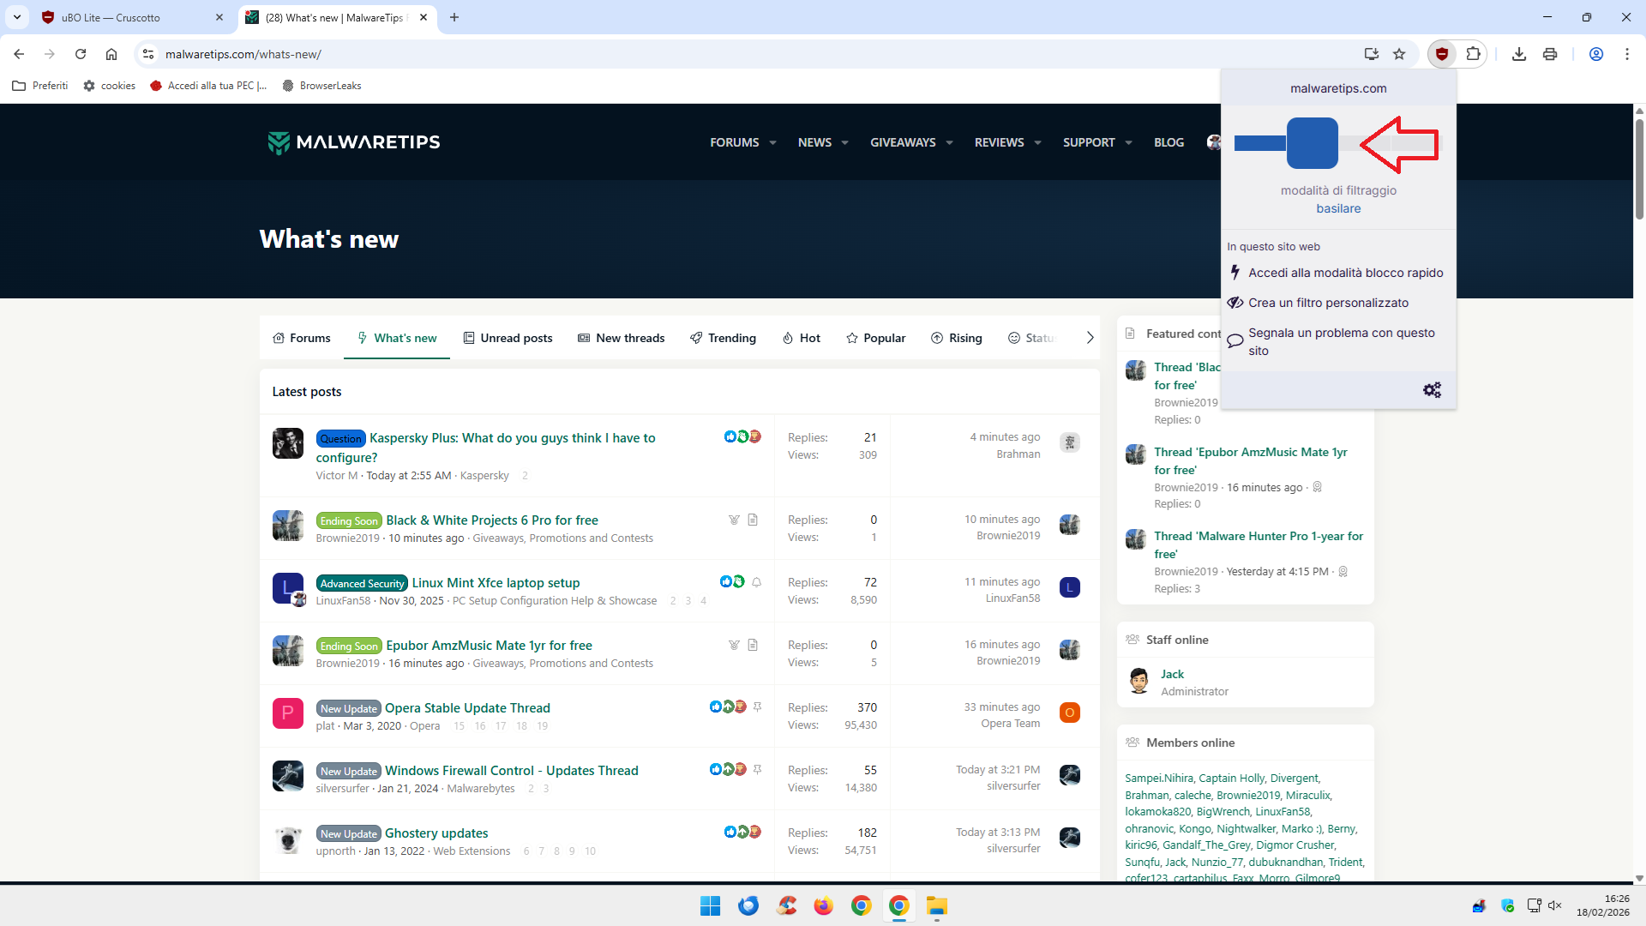The height and width of the screenshot is (926, 1646).
Task: Open Opera Stable Update Thread
Action: pyautogui.click(x=467, y=708)
